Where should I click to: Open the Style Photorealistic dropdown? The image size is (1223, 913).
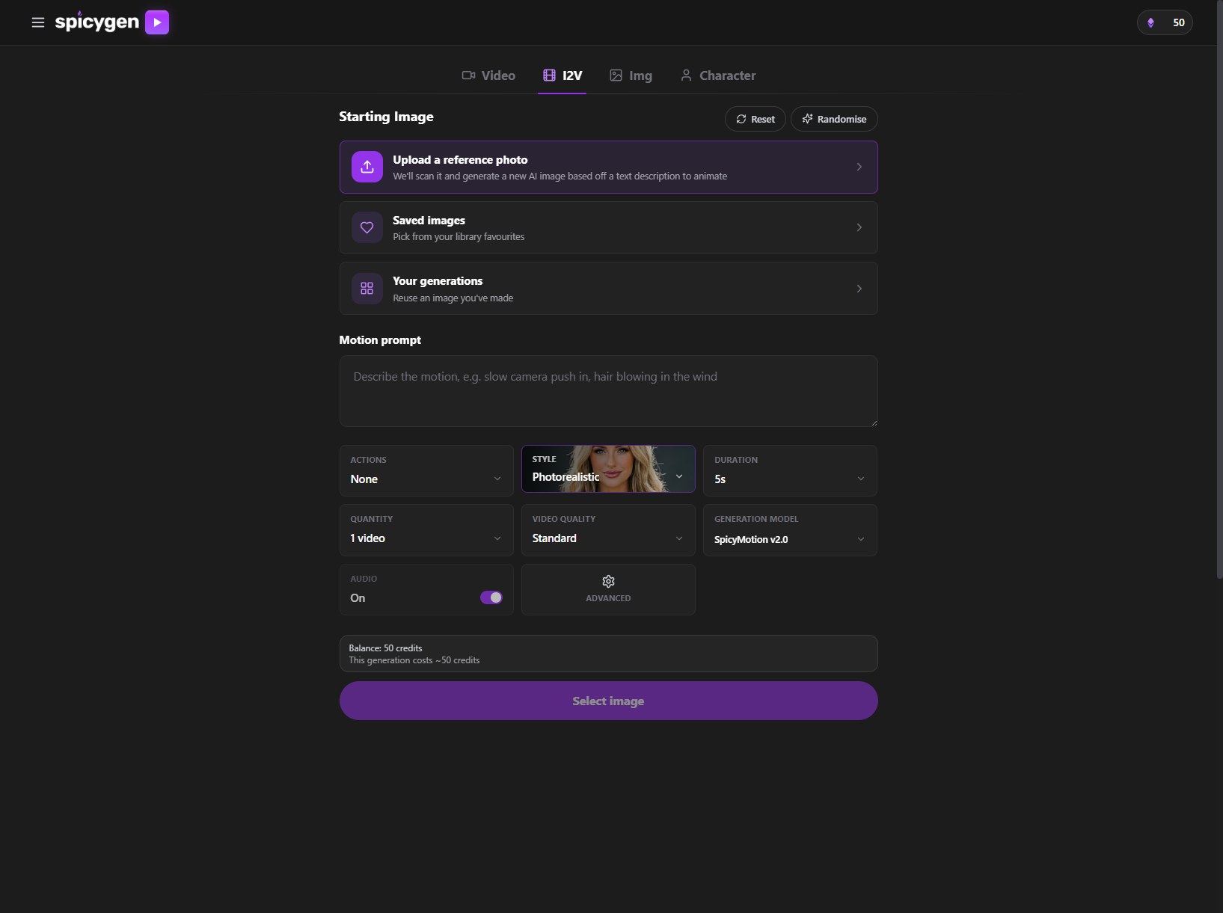(x=608, y=470)
